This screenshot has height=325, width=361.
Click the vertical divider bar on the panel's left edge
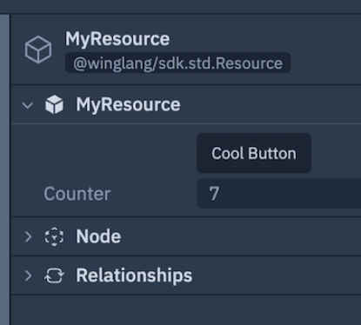coord(4,169)
